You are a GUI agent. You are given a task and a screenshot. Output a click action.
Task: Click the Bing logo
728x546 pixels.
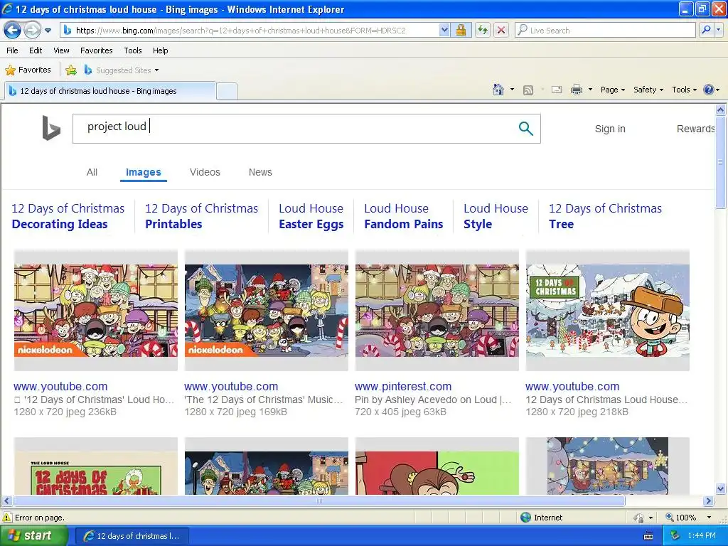tap(50, 128)
